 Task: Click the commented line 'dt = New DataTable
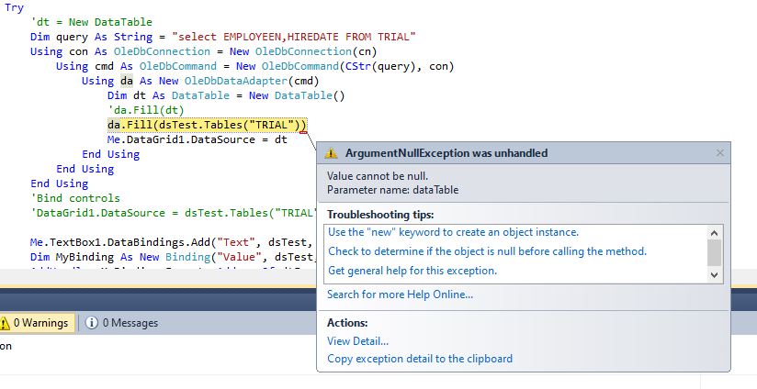(x=91, y=22)
